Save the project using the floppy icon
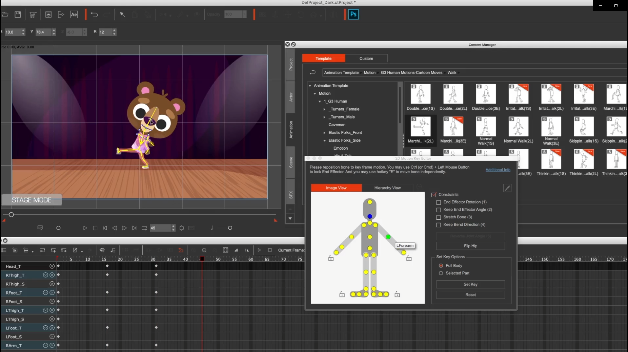Image resolution: width=628 pixels, height=352 pixels. (x=18, y=15)
